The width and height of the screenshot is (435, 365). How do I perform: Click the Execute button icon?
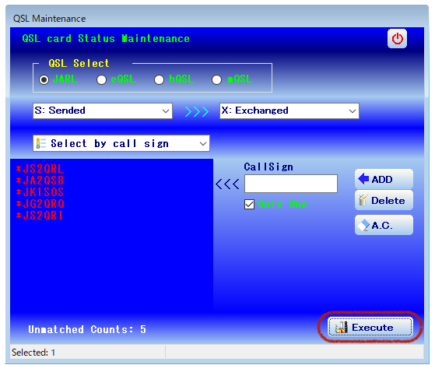click(342, 328)
